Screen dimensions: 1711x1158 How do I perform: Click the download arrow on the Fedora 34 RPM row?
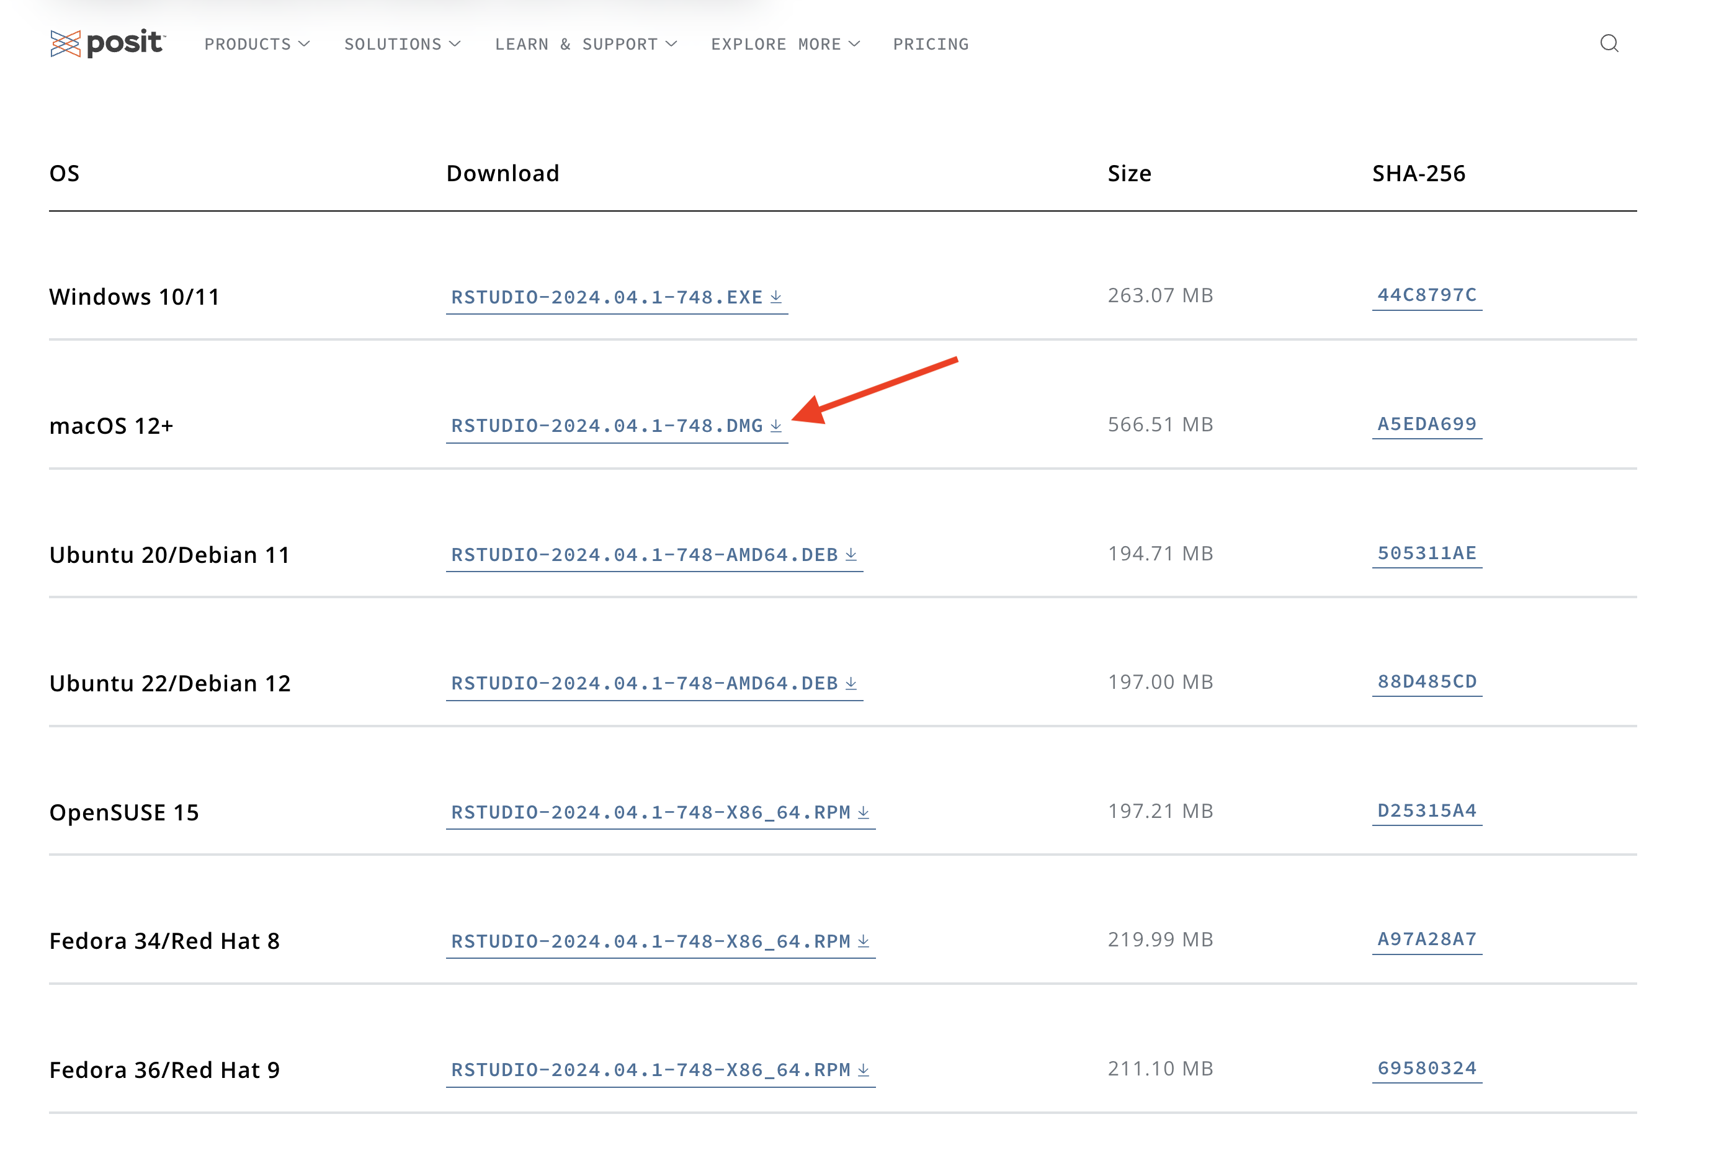point(864,941)
